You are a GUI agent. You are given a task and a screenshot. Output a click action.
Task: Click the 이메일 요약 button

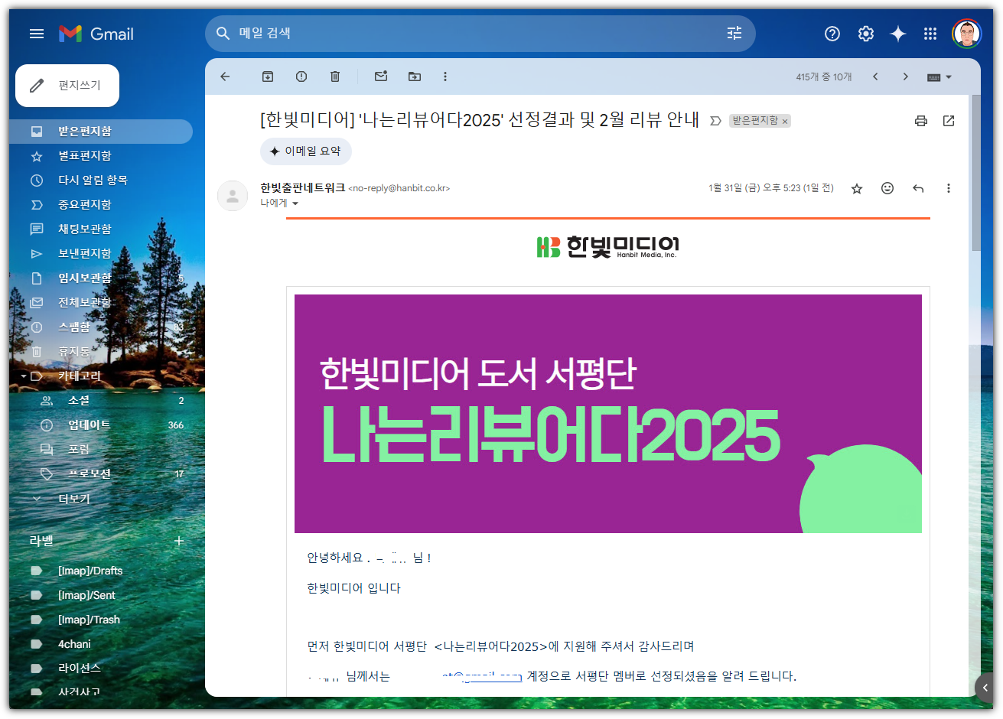coord(306,151)
